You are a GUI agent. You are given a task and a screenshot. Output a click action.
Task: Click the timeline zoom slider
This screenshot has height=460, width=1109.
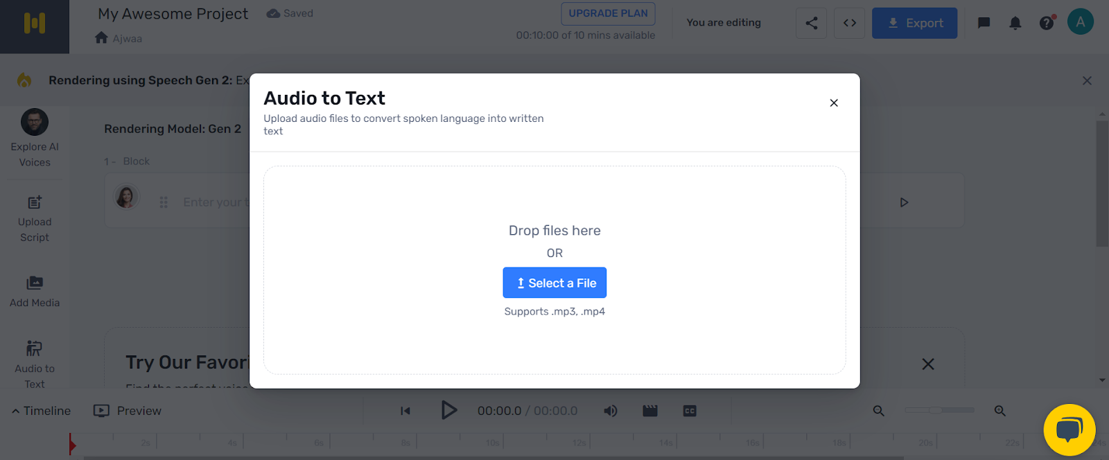939,410
